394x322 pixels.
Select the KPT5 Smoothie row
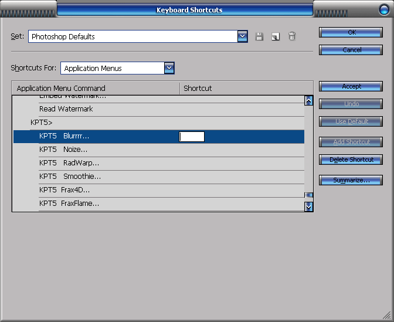pos(159,177)
